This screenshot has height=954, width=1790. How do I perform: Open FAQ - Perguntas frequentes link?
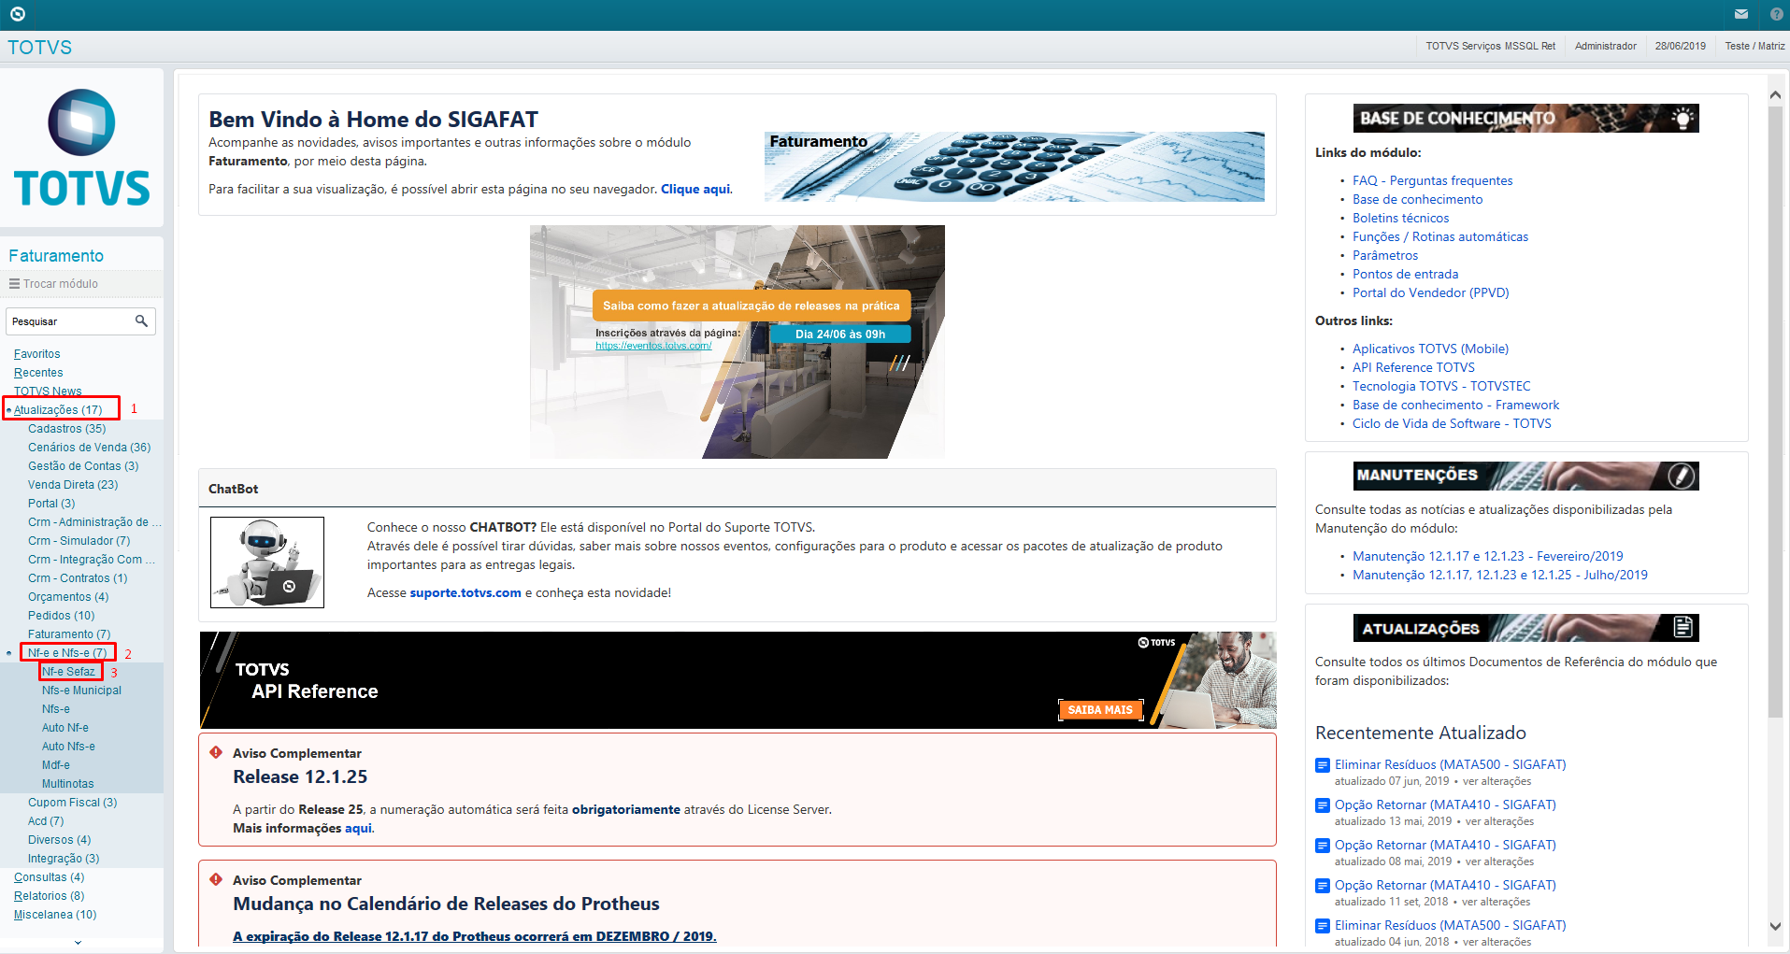[1432, 180]
